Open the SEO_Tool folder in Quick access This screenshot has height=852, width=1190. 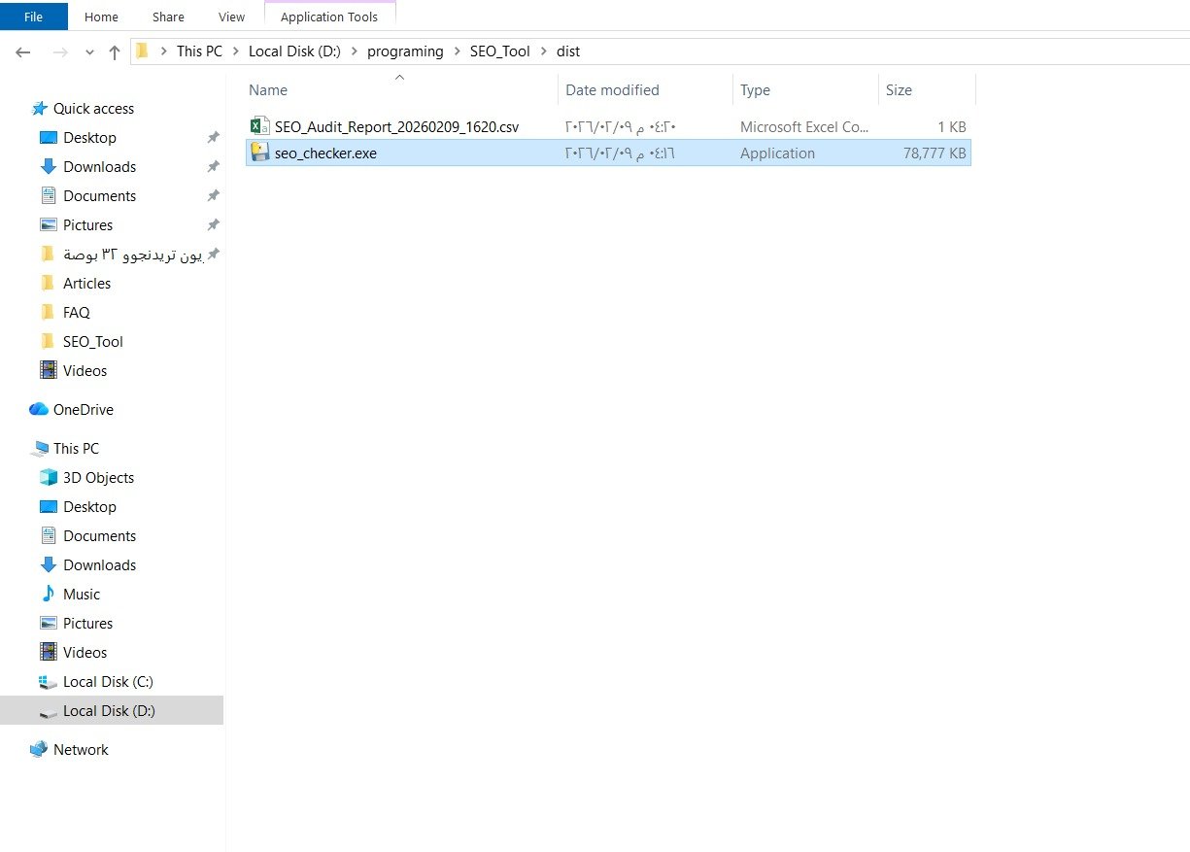tap(93, 341)
